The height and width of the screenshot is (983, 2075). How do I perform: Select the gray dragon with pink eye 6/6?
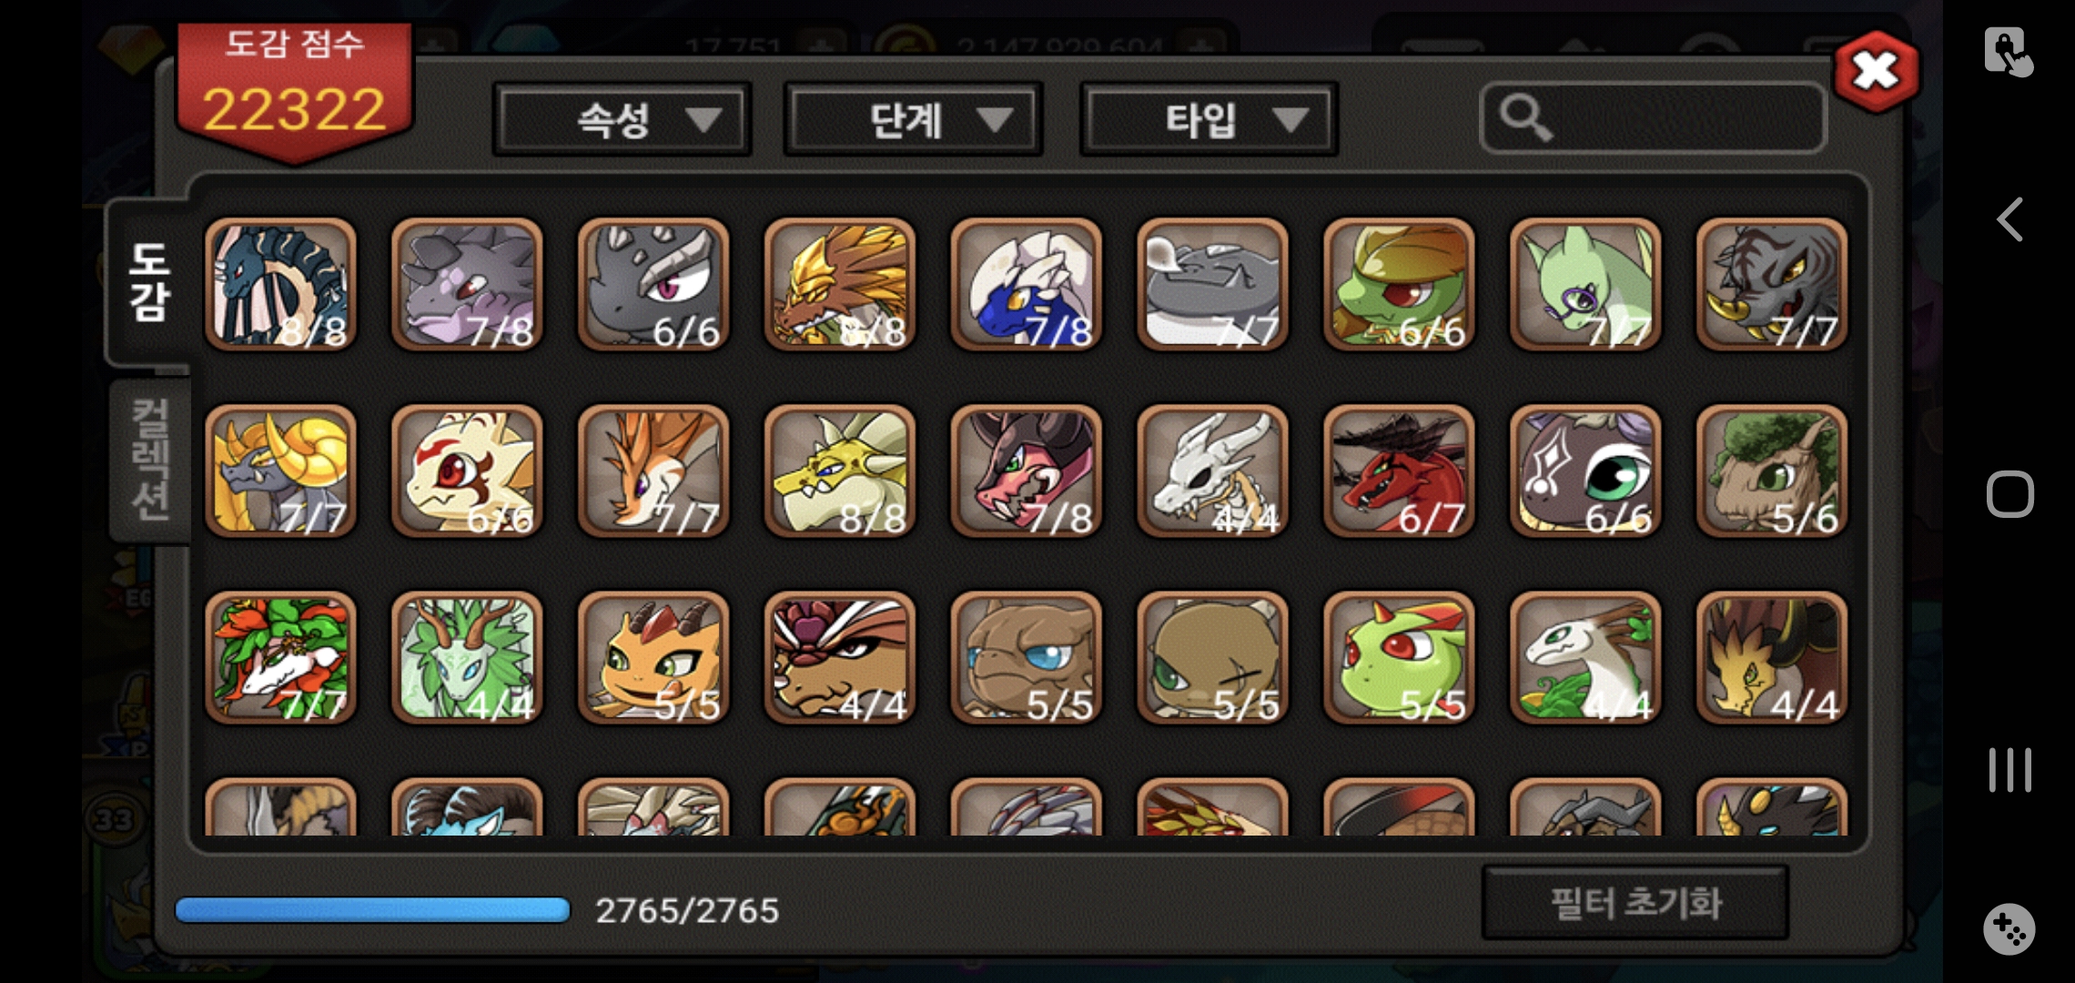[653, 284]
